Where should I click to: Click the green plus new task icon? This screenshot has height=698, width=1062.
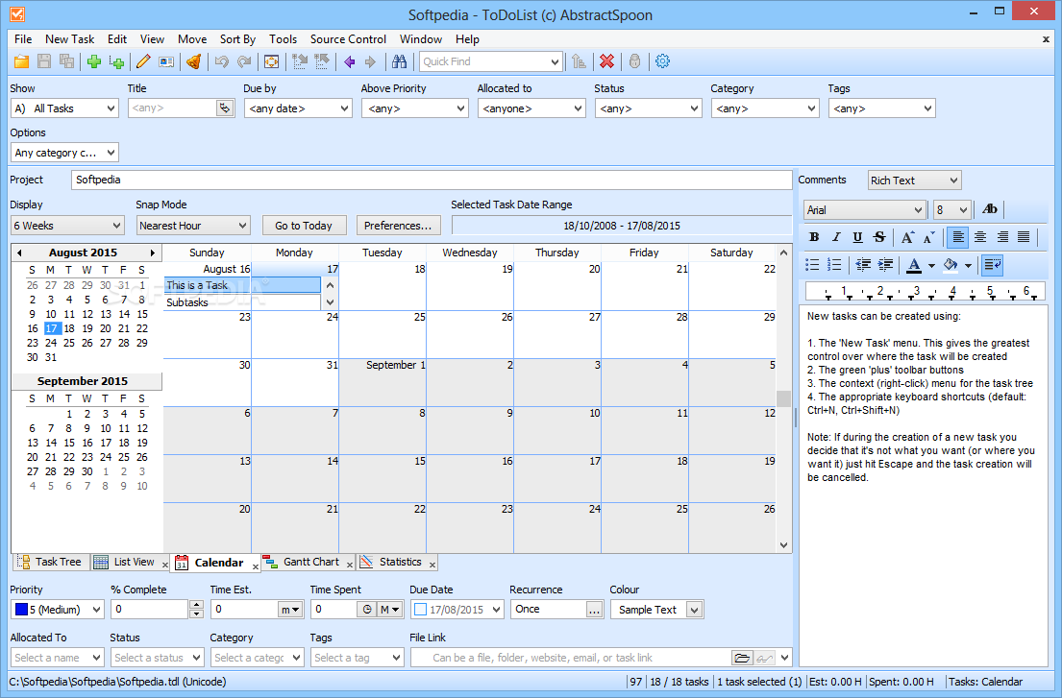click(x=94, y=61)
